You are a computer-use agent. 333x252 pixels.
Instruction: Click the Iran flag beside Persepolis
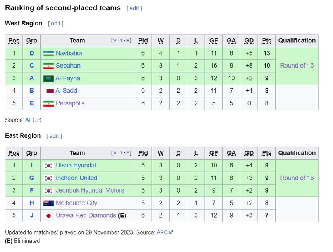tap(48, 103)
